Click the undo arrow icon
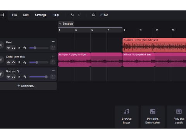This screenshot has height=139, width=186. [x=72, y=15]
